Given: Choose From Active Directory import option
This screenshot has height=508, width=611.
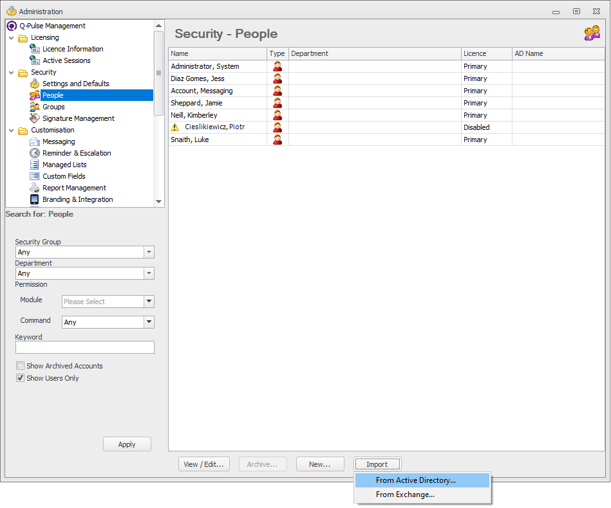Looking at the screenshot, I should [x=422, y=480].
